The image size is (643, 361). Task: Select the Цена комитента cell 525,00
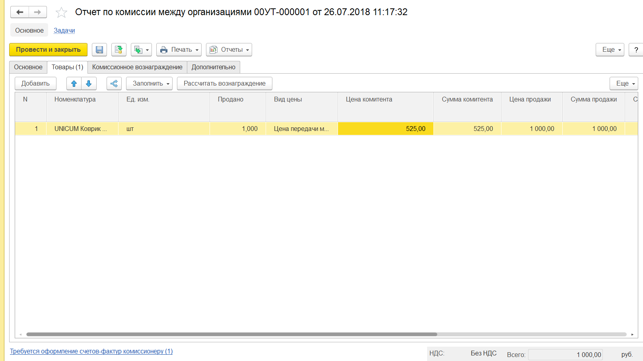[x=385, y=129]
